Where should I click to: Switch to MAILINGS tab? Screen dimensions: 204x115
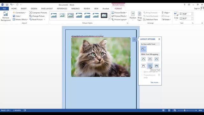tap(76, 9)
